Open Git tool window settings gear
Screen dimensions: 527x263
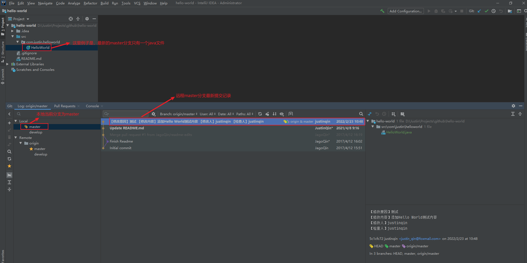click(513, 106)
